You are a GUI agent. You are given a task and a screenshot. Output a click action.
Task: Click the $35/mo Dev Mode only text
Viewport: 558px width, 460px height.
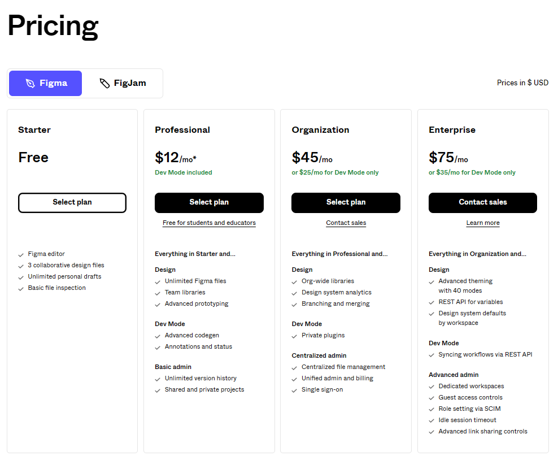pyautogui.click(x=472, y=172)
